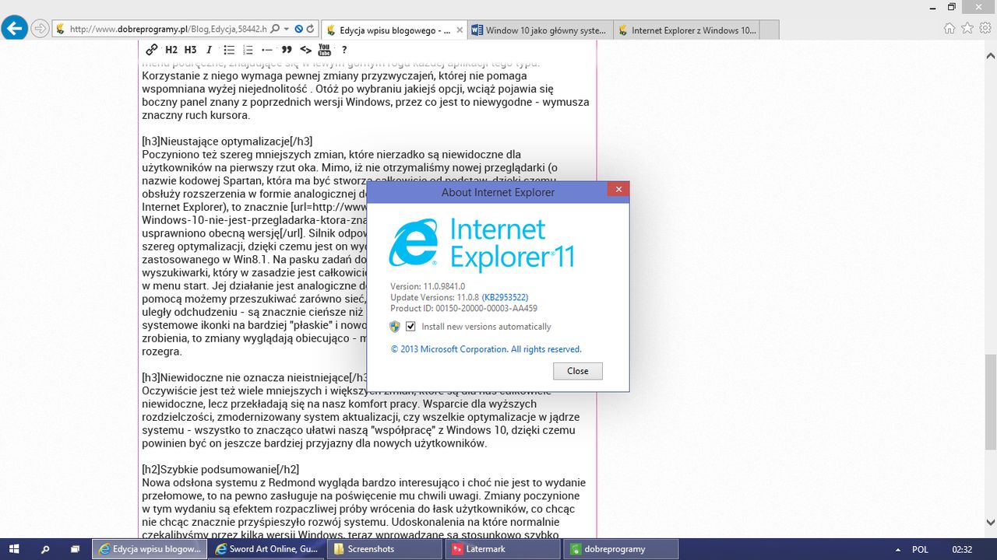Click the dobreprogramy URL address field
The height and width of the screenshot is (560, 997).
point(167,29)
